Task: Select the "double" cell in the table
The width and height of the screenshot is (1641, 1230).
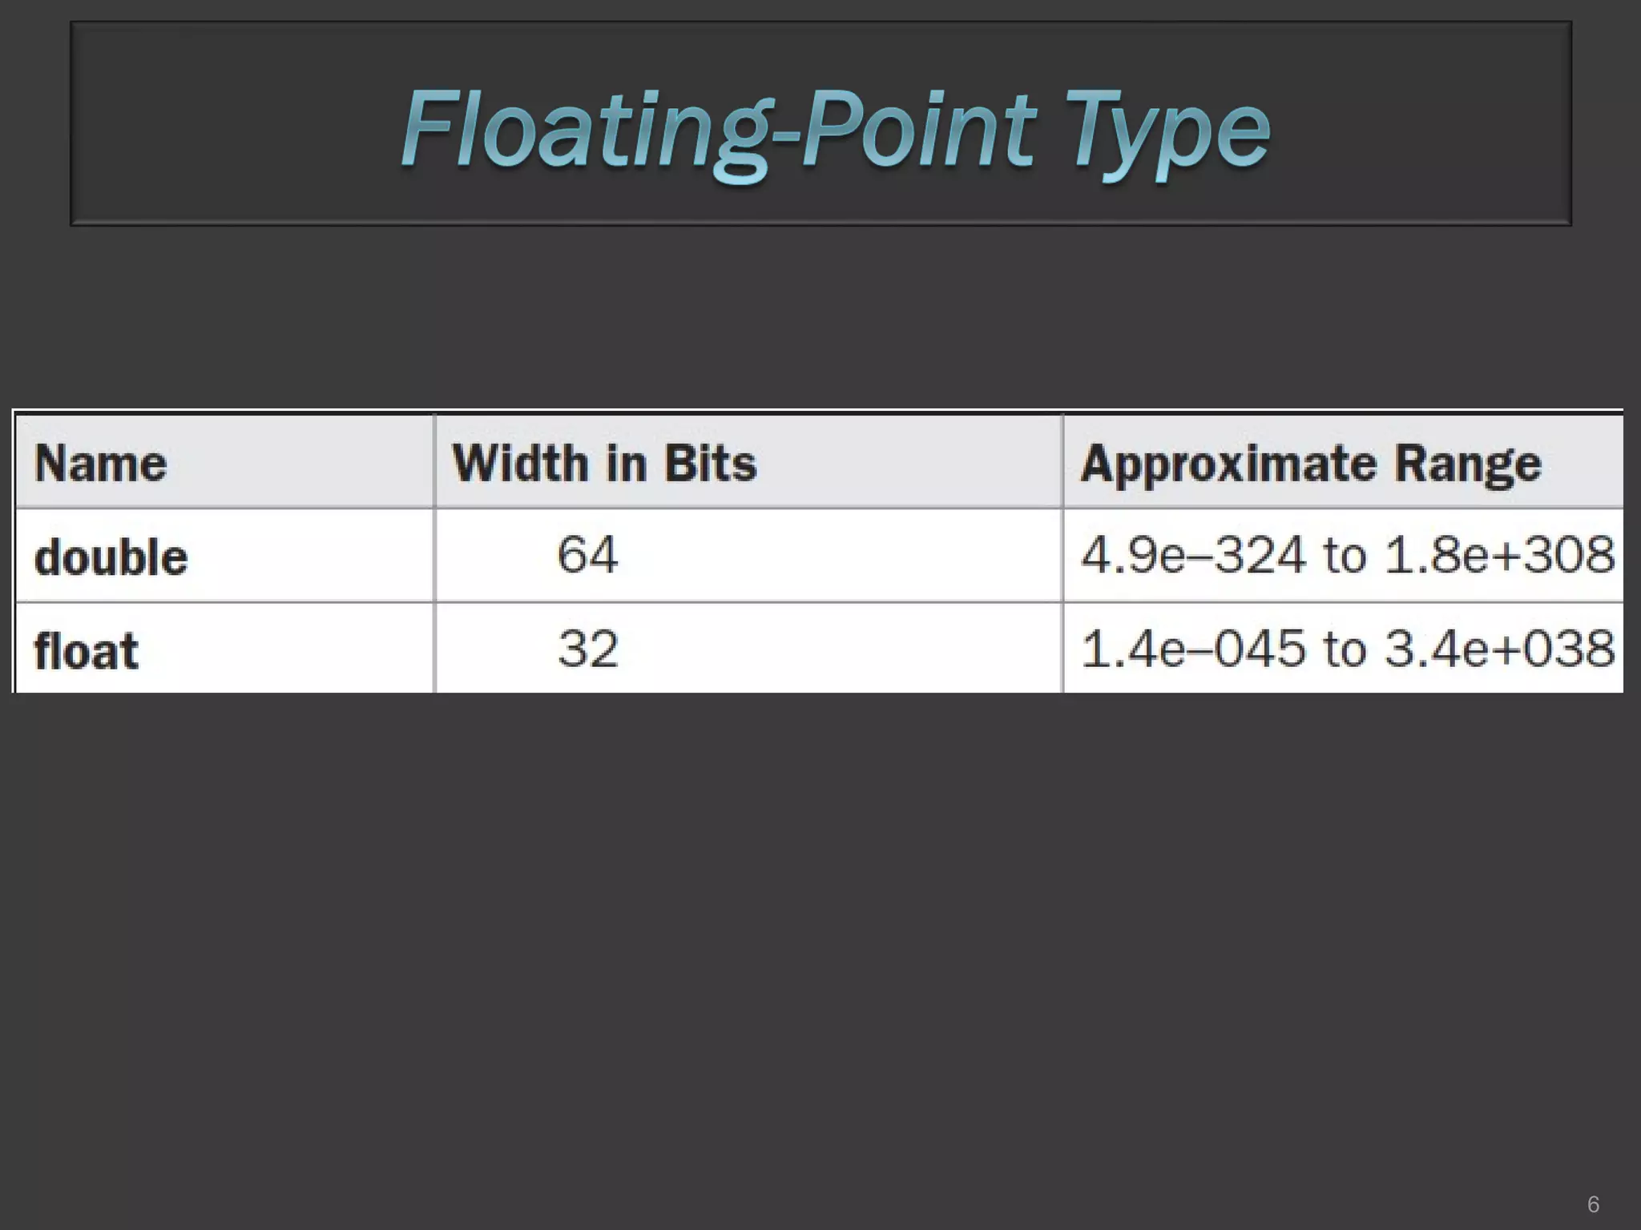Action: [x=111, y=557]
